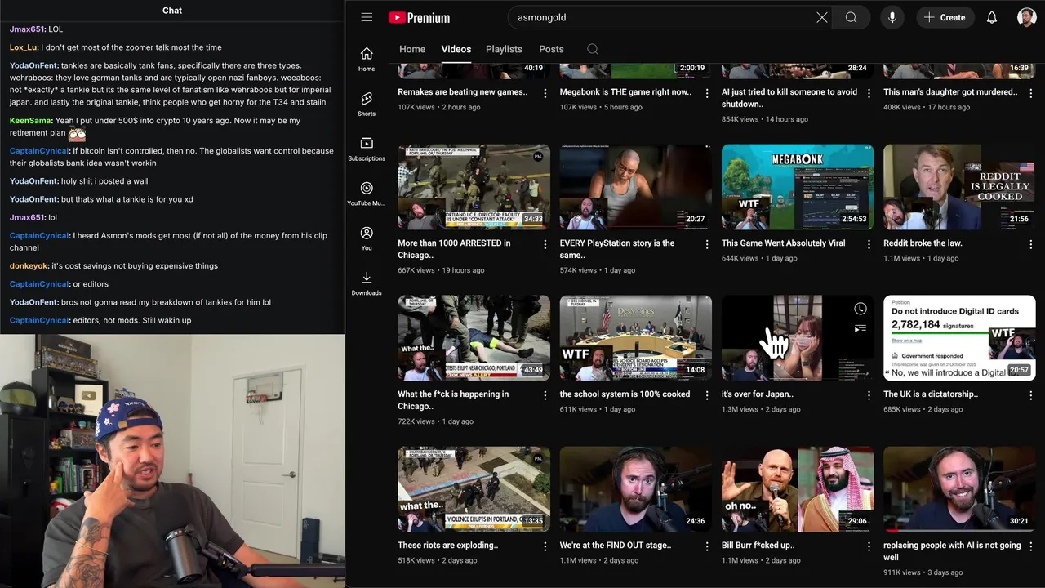Open YouTube Music in the sidebar
Screen dimensions: 1045x588
click(367, 194)
